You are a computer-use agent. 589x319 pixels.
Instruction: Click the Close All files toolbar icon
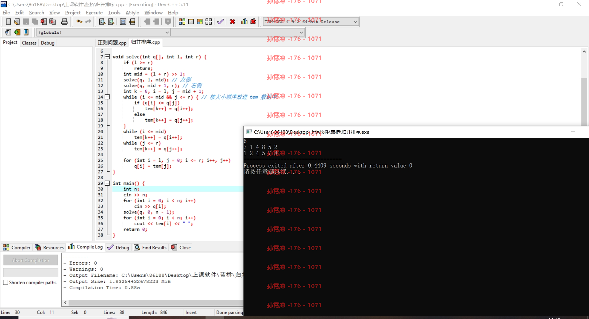52,21
